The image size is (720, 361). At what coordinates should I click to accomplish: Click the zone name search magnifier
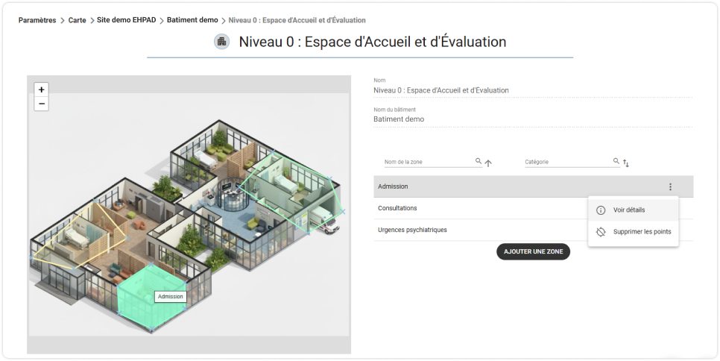tap(479, 161)
